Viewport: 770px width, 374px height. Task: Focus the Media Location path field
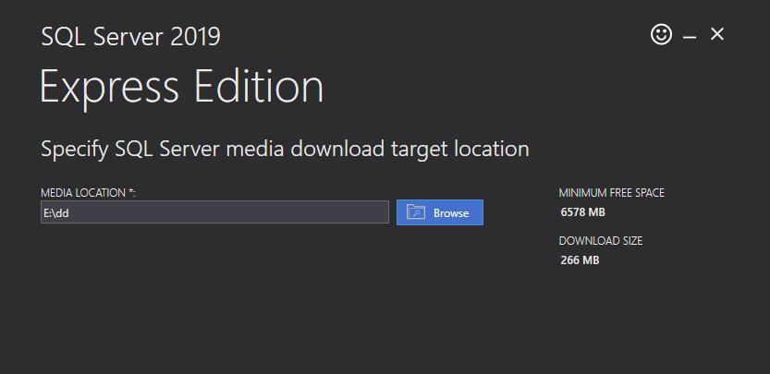(x=214, y=212)
